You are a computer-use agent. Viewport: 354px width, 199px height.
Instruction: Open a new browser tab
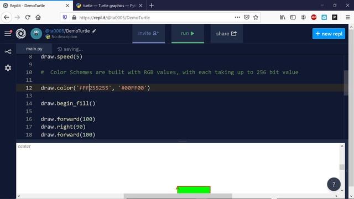pos(152,6)
